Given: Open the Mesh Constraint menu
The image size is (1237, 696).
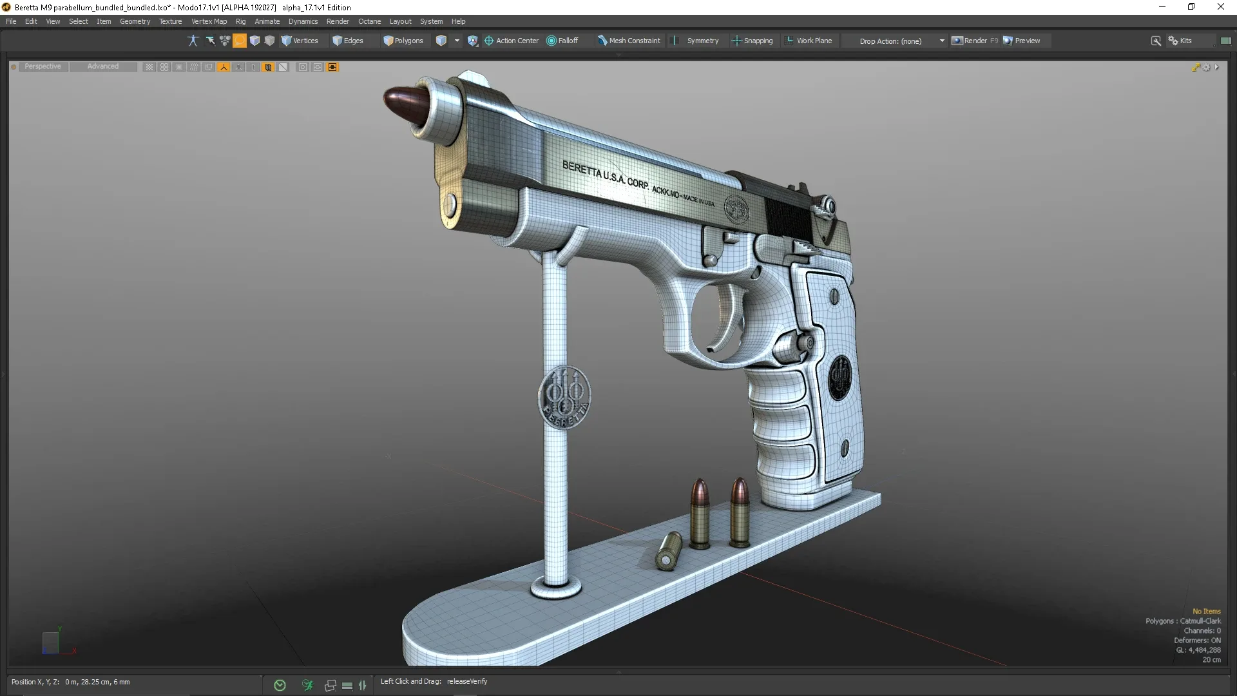Looking at the screenshot, I should (629, 41).
